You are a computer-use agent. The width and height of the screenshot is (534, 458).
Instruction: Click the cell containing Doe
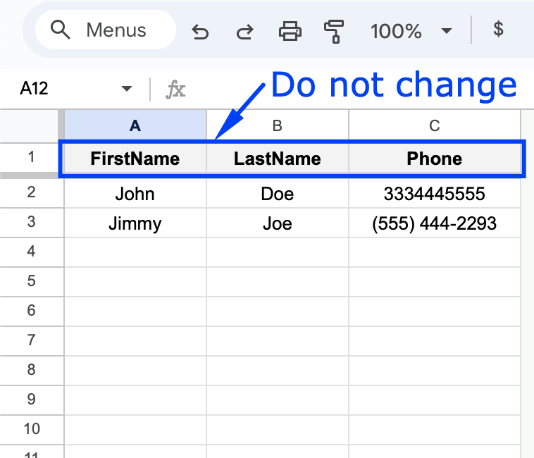[x=278, y=193]
